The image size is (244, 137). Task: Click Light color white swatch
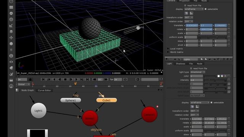point(218,76)
